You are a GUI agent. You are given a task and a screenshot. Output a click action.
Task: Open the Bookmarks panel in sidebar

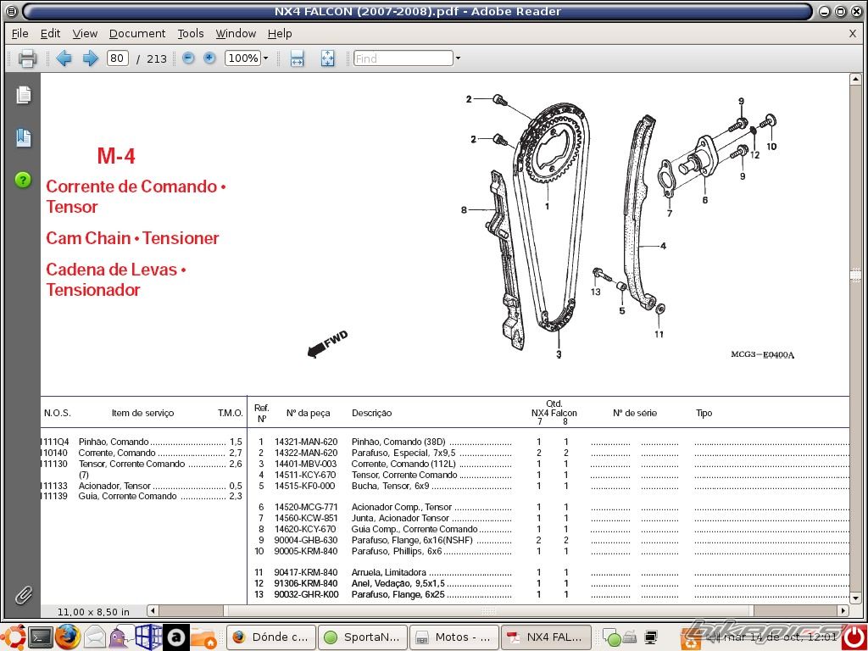[23, 137]
